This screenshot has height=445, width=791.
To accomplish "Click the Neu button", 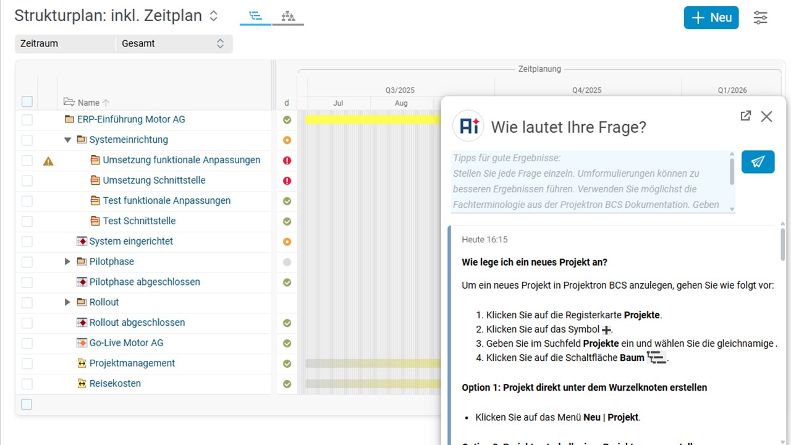I will [x=711, y=18].
